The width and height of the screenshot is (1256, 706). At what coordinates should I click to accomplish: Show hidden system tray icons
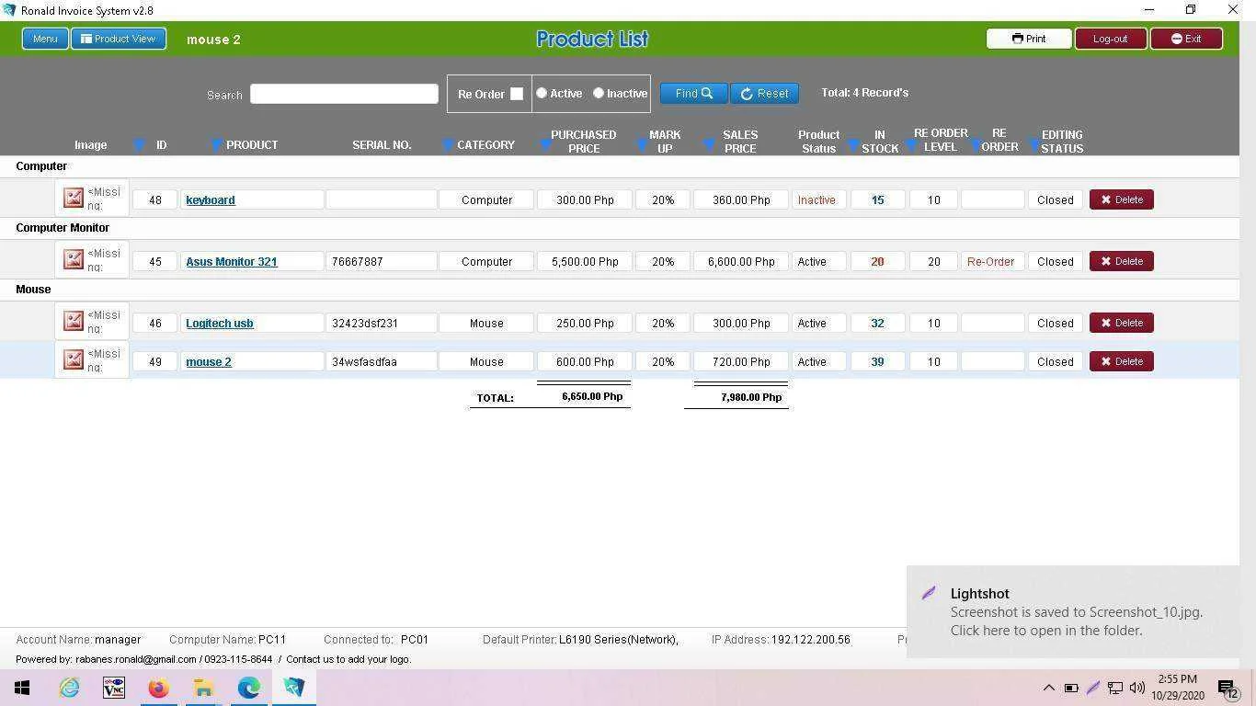pyautogui.click(x=1048, y=688)
